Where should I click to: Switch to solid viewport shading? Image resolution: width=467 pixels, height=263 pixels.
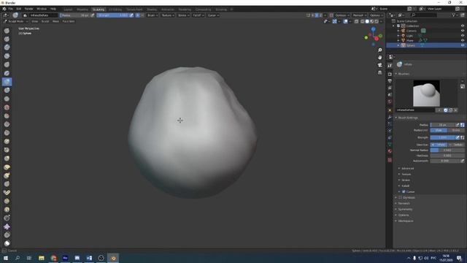367,21
